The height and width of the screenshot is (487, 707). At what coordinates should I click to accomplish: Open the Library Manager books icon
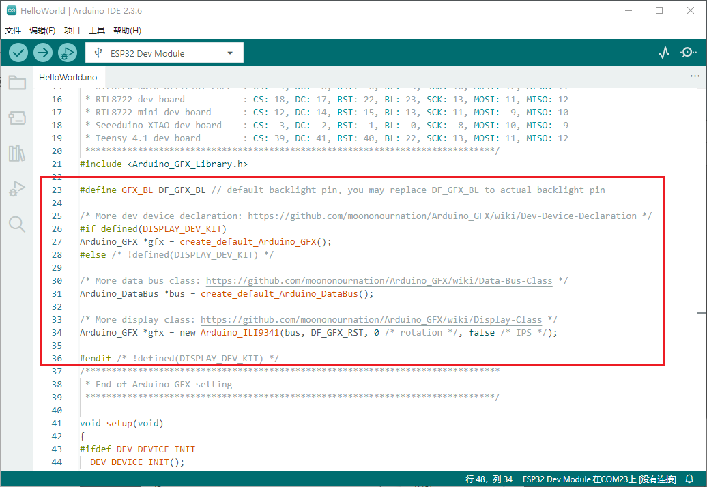coord(17,153)
